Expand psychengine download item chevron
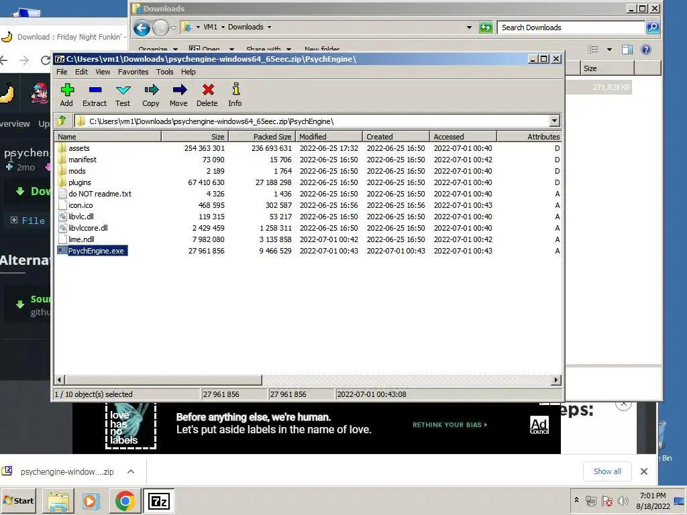 point(131,471)
